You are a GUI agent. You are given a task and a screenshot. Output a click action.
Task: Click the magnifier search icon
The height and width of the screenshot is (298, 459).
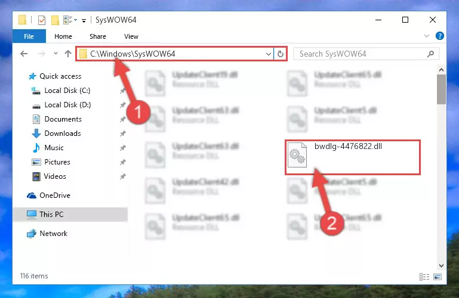430,54
